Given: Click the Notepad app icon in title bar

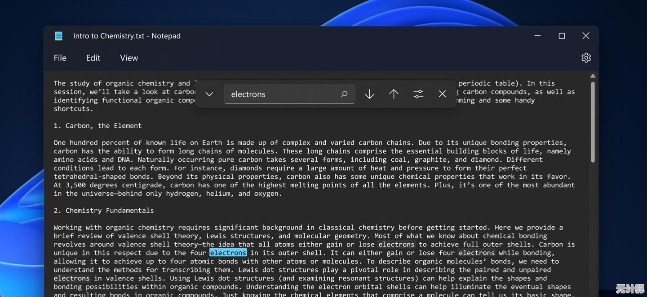Looking at the screenshot, I should point(58,36).
